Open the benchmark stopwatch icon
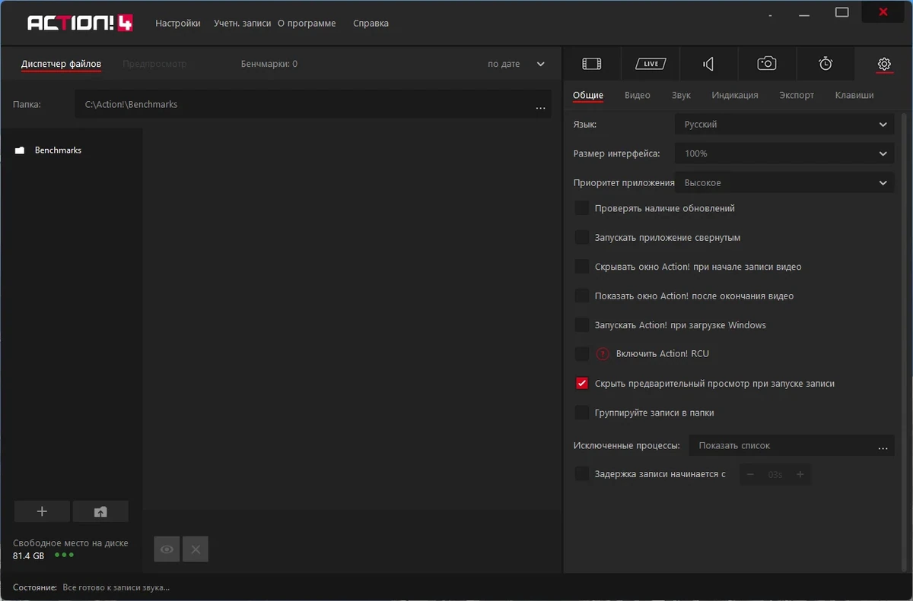 (826, 64)
